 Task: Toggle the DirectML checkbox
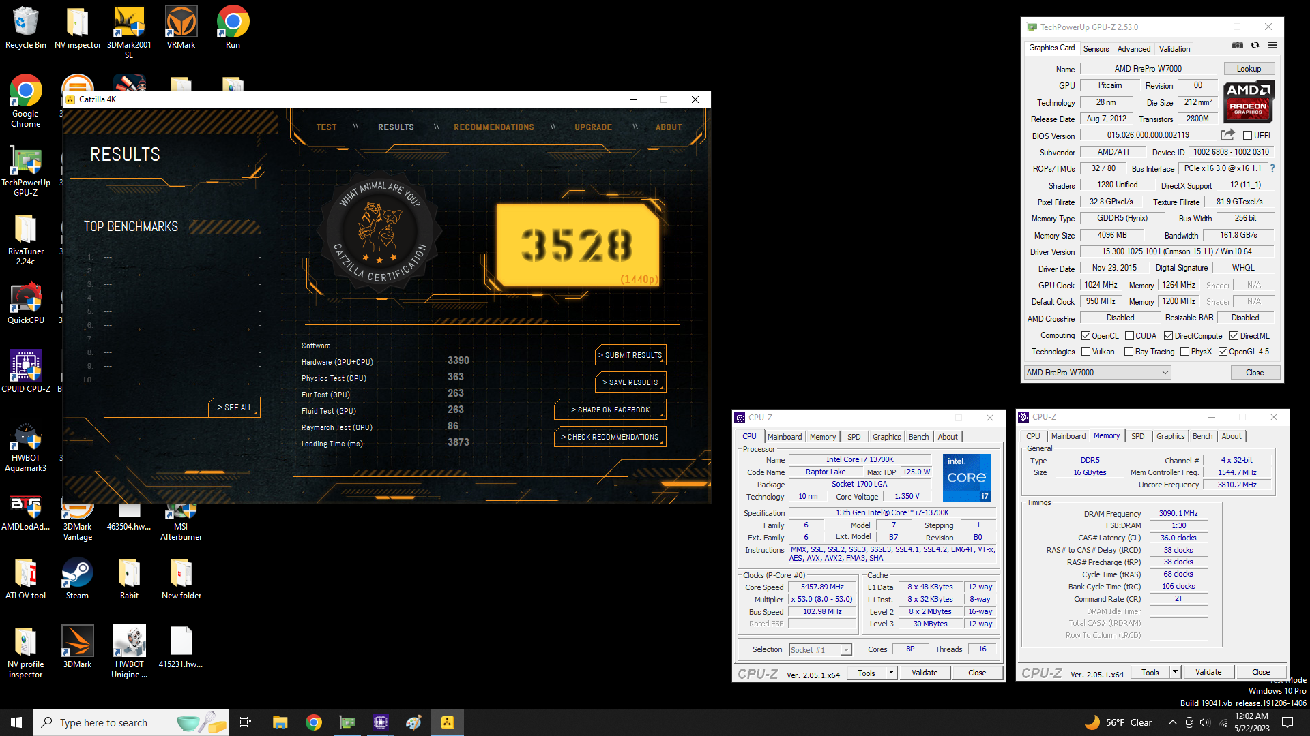point(1234,336)
